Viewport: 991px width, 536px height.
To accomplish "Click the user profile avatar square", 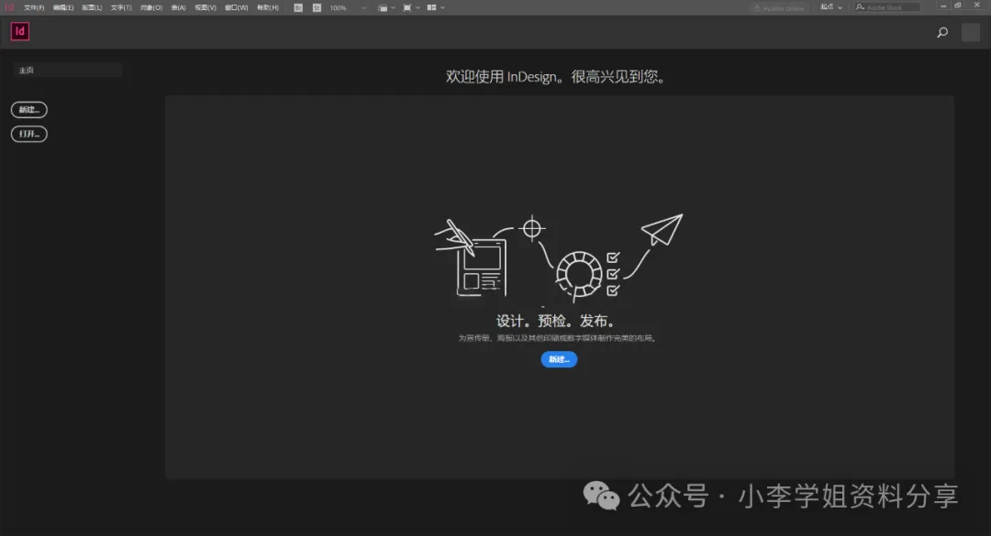I will click(971, 32).
